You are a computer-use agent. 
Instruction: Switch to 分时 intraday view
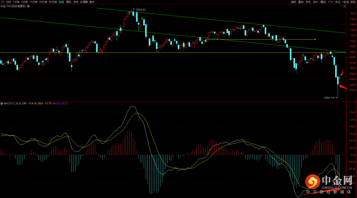pos(8,2)
